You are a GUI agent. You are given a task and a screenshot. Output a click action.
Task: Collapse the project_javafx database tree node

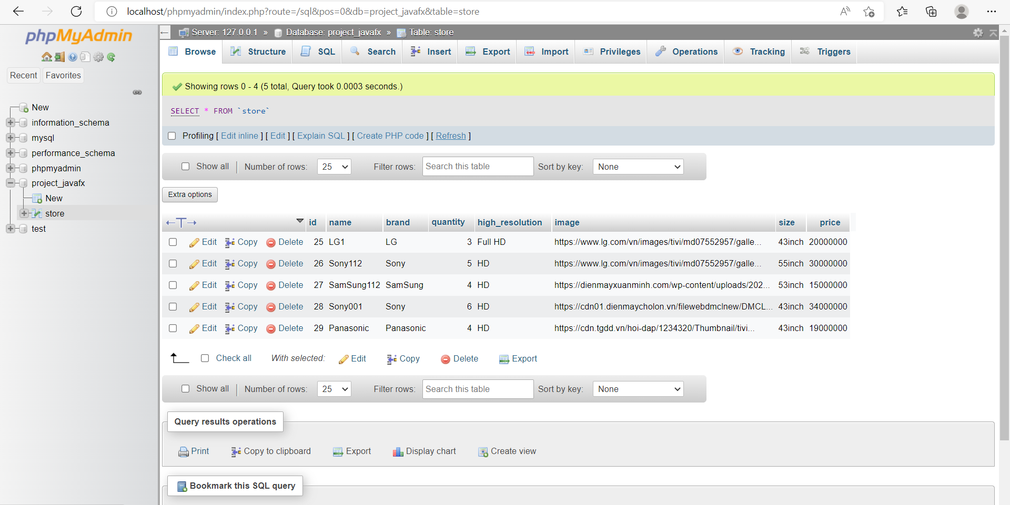click(10, 183)
